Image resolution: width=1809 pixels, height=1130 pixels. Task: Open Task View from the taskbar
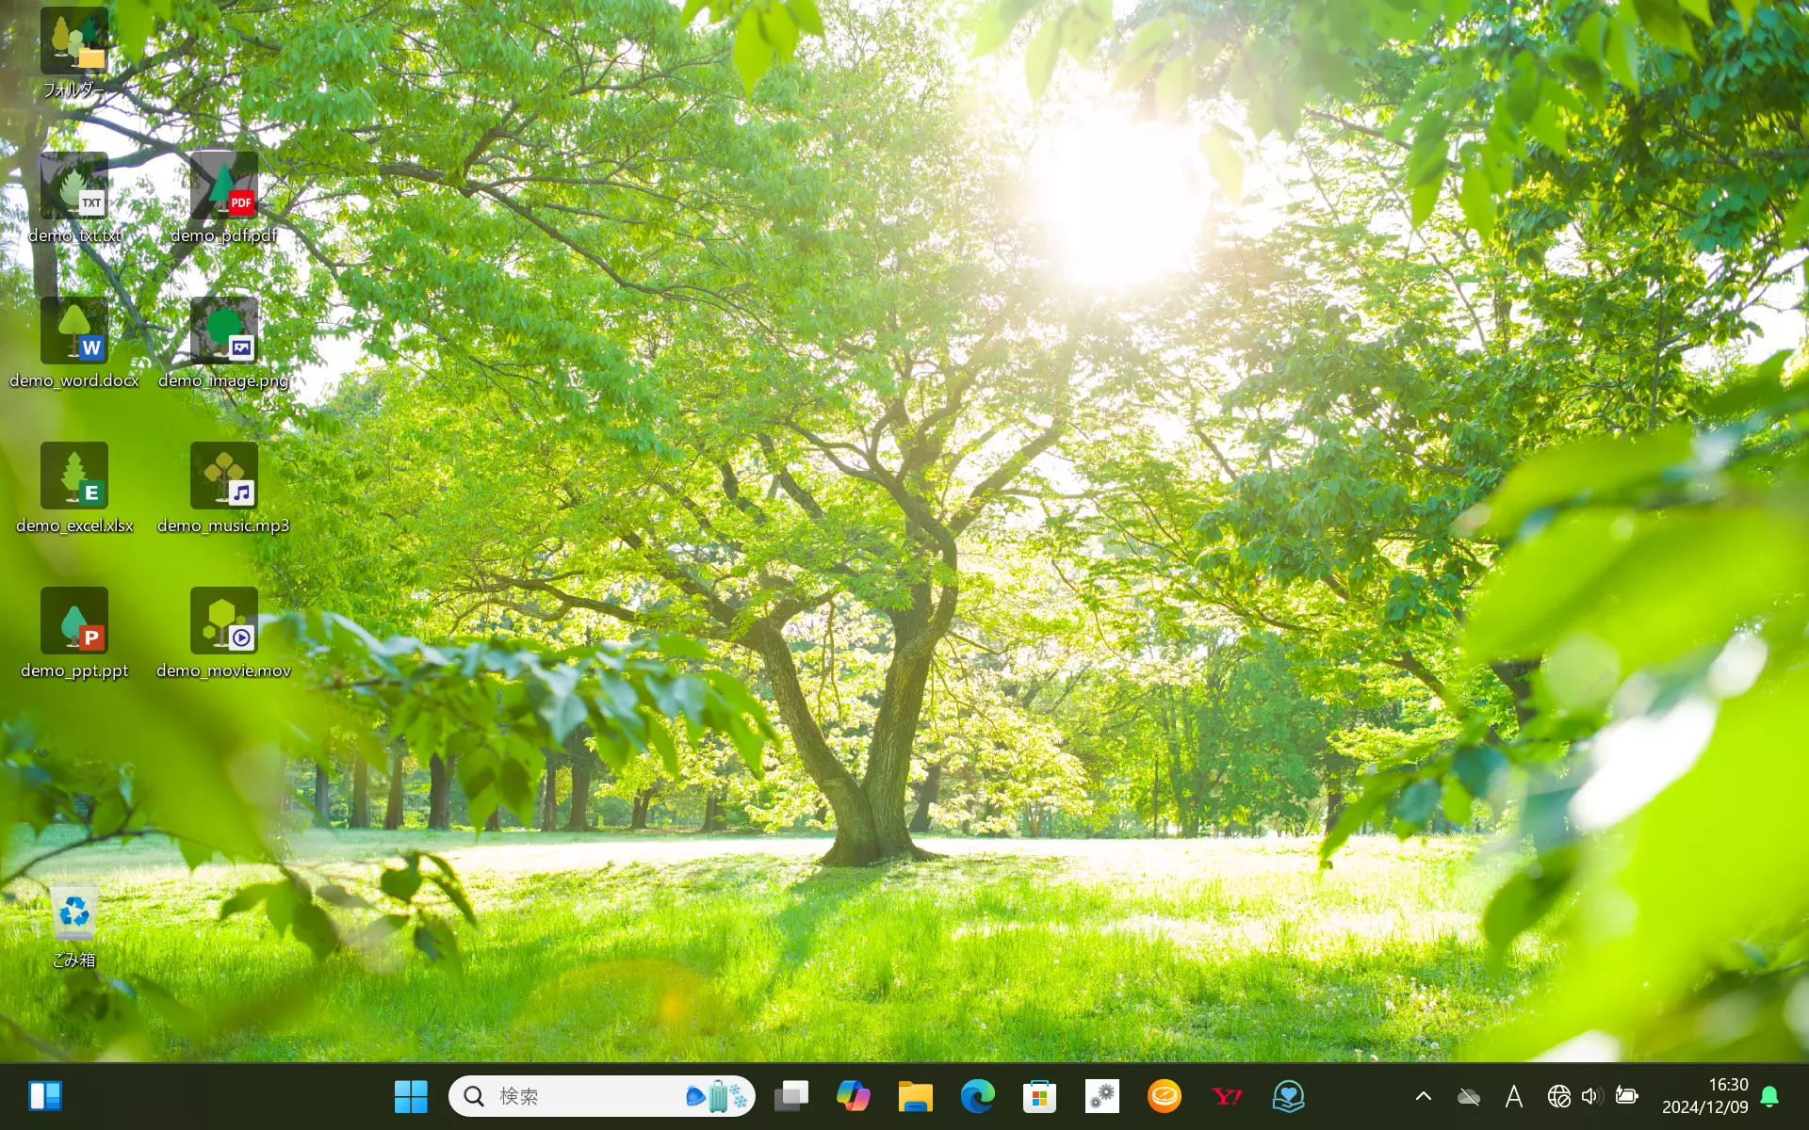[x=791, y=1096]
